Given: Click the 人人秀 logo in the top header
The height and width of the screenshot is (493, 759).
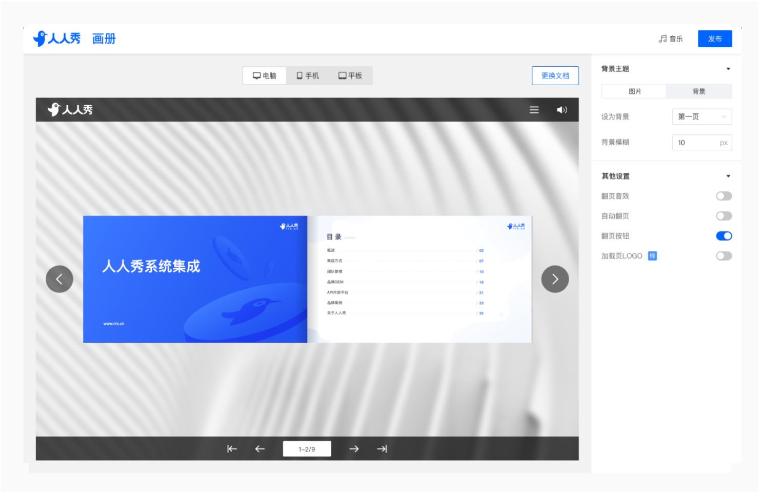Looking at the screenshot, I should 57,38.
